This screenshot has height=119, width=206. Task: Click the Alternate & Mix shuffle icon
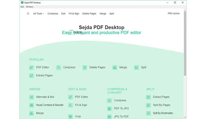click(x=31, y=97)
